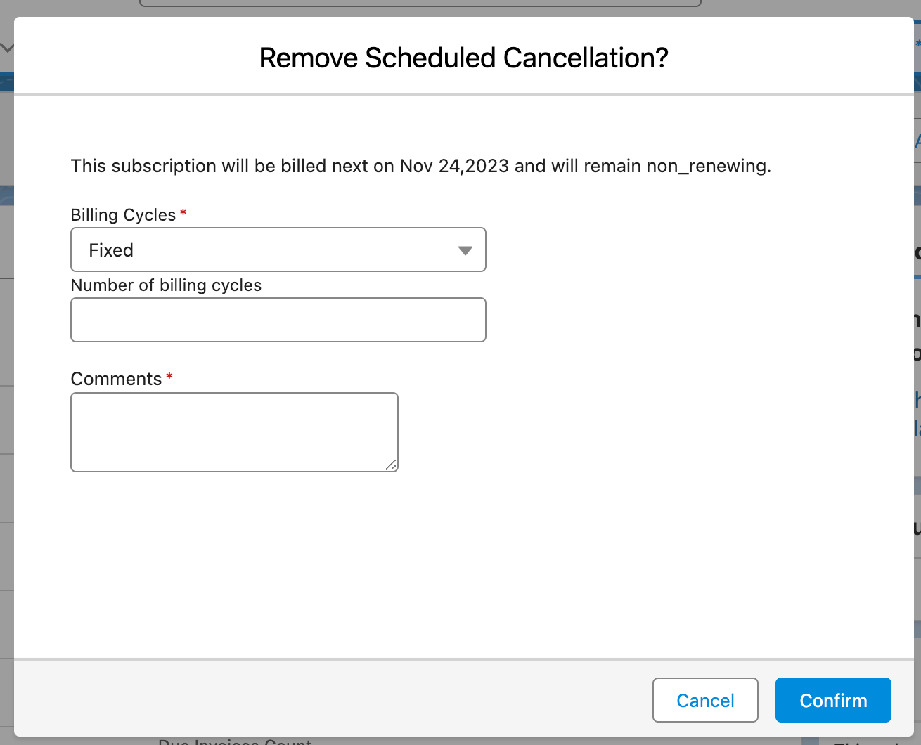921x745 pixels.
Task: Click the Billing Cycles dropdown arrow
Action: click(465, 250)
